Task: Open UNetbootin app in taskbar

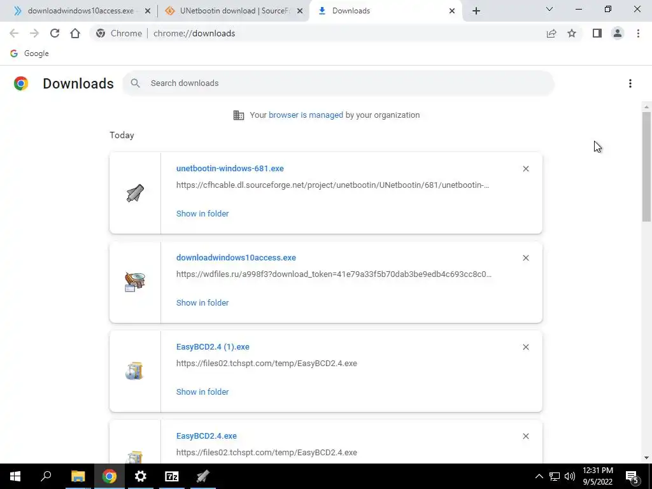Action: [x=203, y=476]
